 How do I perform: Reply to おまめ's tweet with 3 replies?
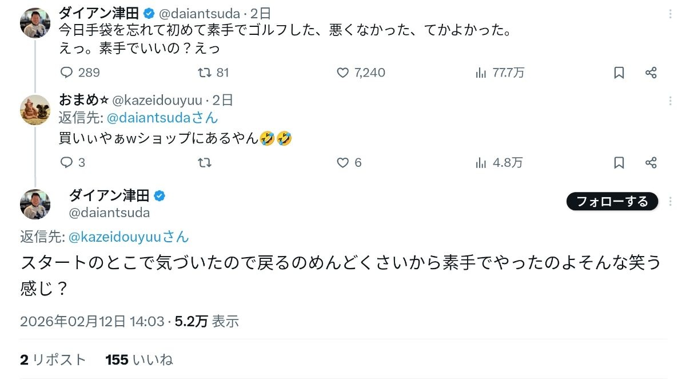(x=67, y=163)
